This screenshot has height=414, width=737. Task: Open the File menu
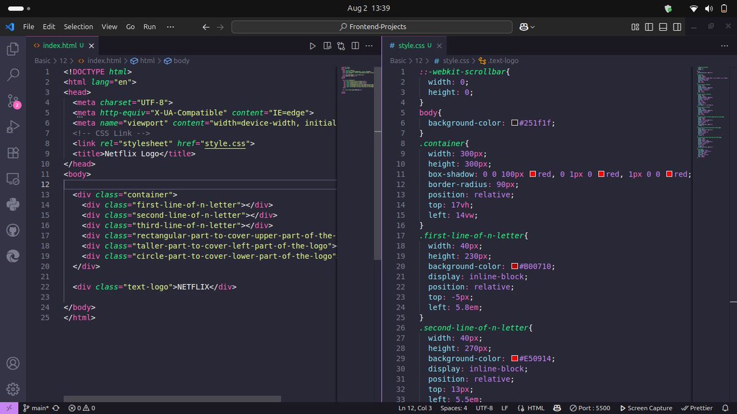point(29,27)
